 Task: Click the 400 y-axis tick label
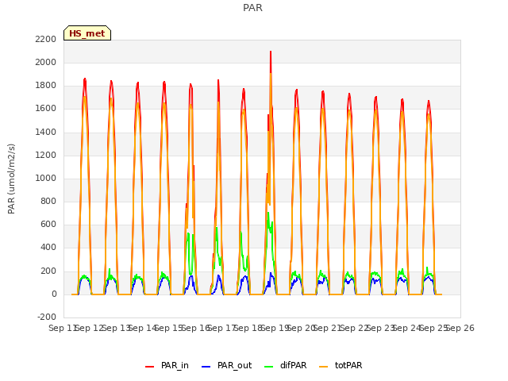[48, 248]
